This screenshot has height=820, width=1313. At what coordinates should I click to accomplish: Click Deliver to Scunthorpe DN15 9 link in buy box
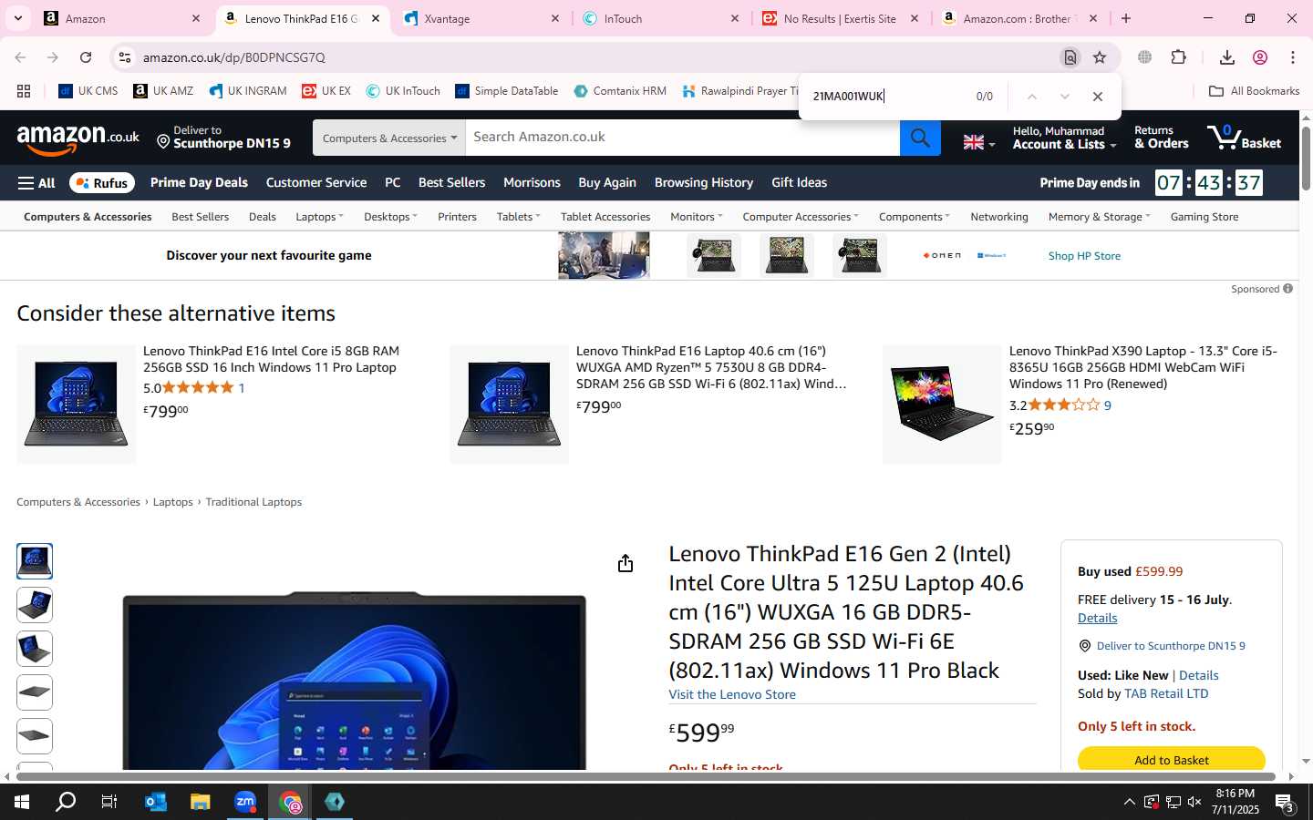click(1171, 646)
